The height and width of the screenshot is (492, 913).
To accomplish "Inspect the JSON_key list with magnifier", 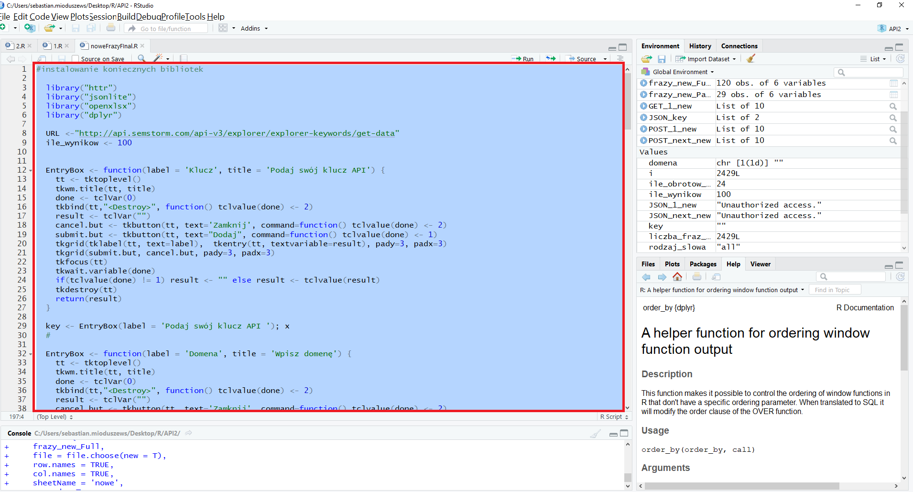I will (x=892, y=118).
